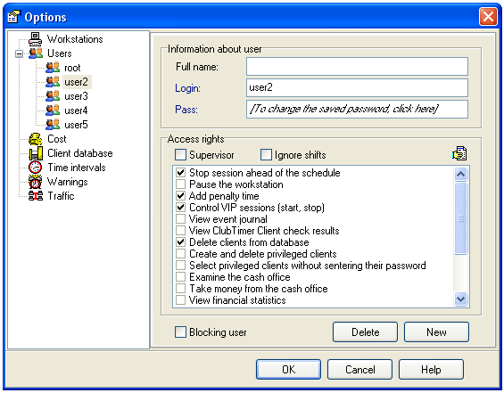Select the Warnings alarm clock icon
The image size is (504, 393).
(x=35, y=182)
